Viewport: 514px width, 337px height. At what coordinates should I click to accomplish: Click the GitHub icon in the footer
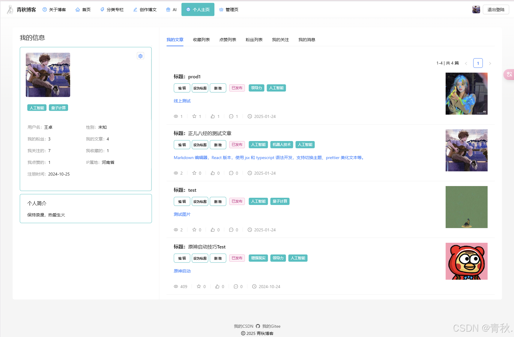tap(258, 326)
